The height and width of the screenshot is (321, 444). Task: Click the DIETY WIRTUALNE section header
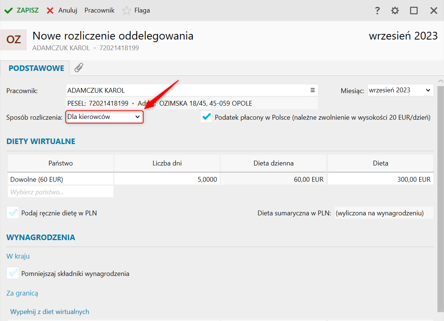(x=41, y=141)
